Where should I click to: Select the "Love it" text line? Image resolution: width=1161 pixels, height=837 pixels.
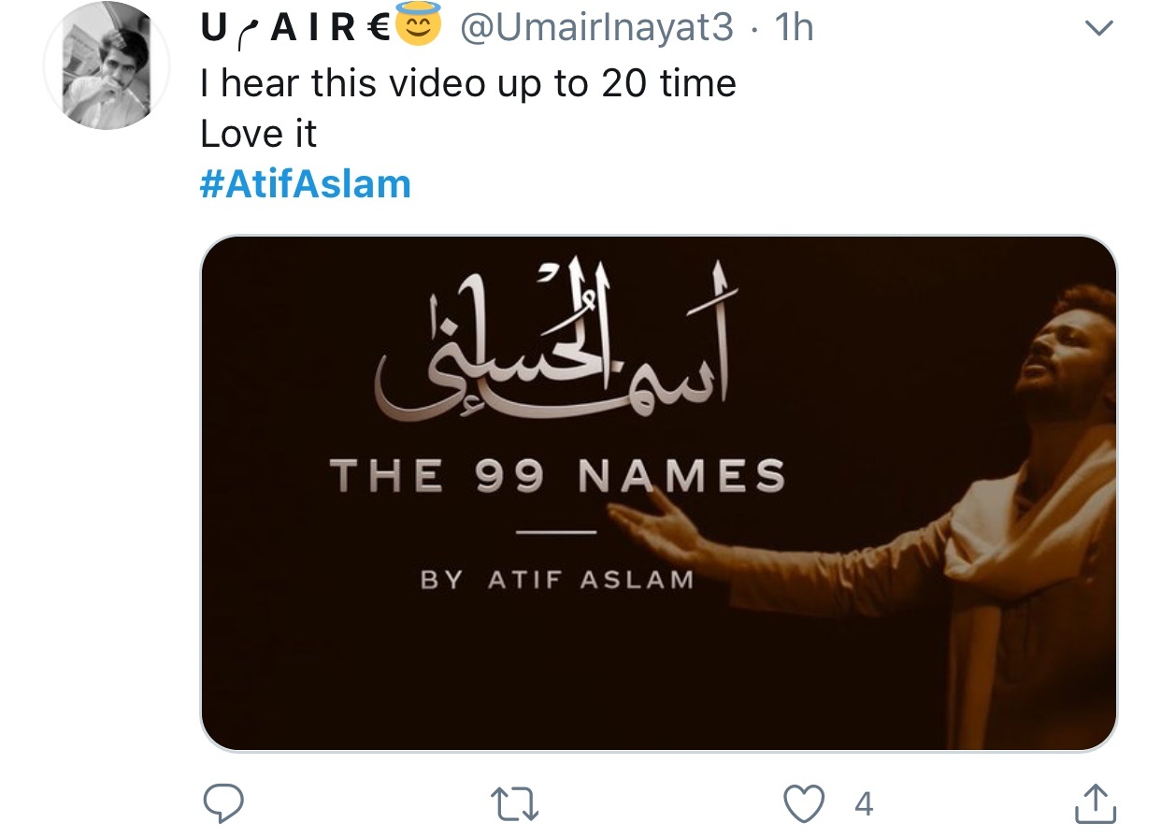coord(259,134)
